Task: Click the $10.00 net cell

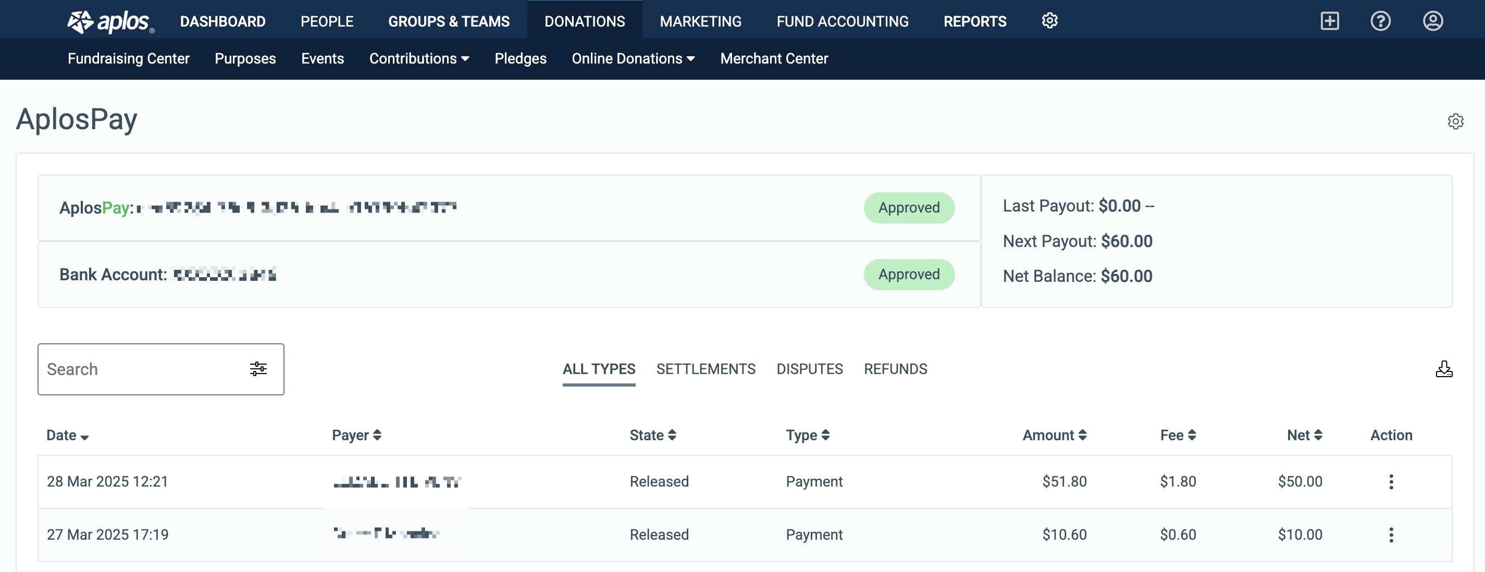Action: pyautogui.click(x=1300, y=534)
